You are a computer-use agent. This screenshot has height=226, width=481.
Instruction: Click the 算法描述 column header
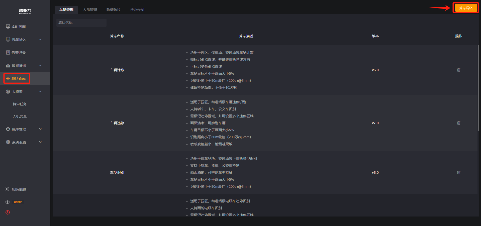coord(246,36)
